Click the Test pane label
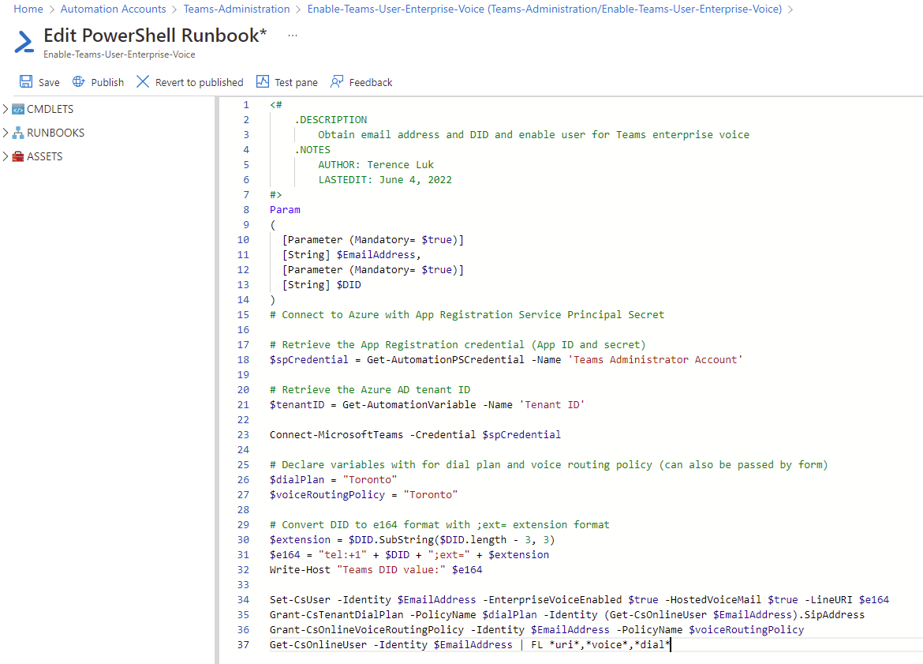Image resolution: width=923 pixels, height=664 pixels. pyautogui.click(x=296, y=82)
